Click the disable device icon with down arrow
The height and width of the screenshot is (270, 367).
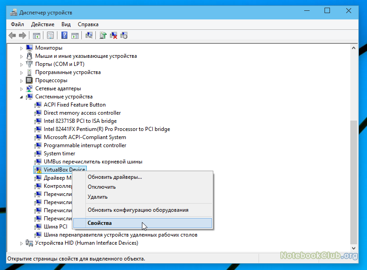coord(124,35)
